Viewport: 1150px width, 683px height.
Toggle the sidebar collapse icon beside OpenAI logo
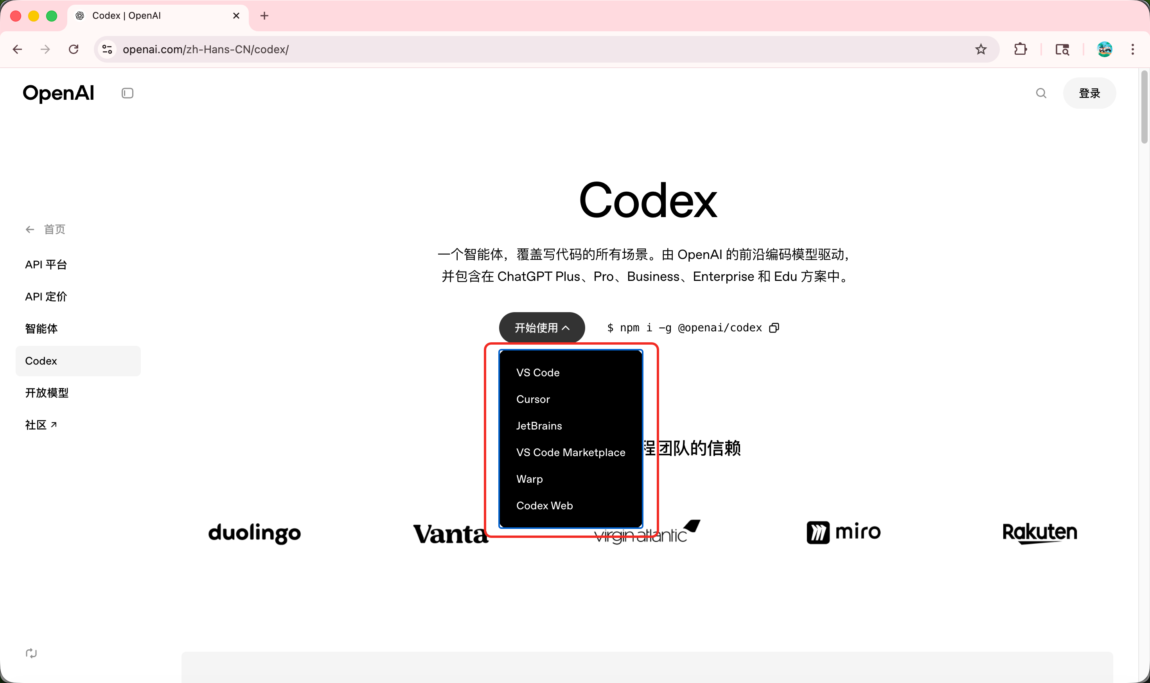[128, 93]
